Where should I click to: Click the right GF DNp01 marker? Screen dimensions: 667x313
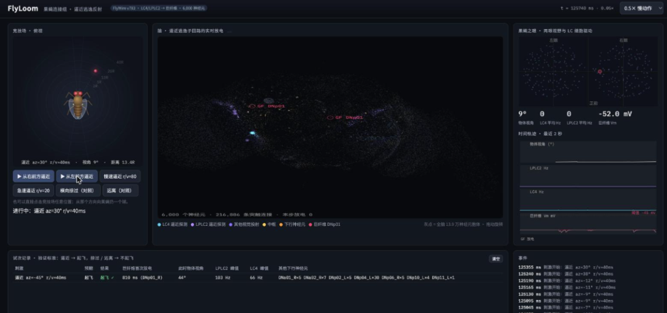(345, 117)
